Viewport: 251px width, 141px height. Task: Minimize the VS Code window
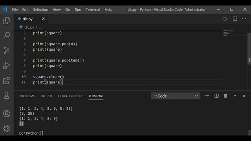[x=218, y=9]
